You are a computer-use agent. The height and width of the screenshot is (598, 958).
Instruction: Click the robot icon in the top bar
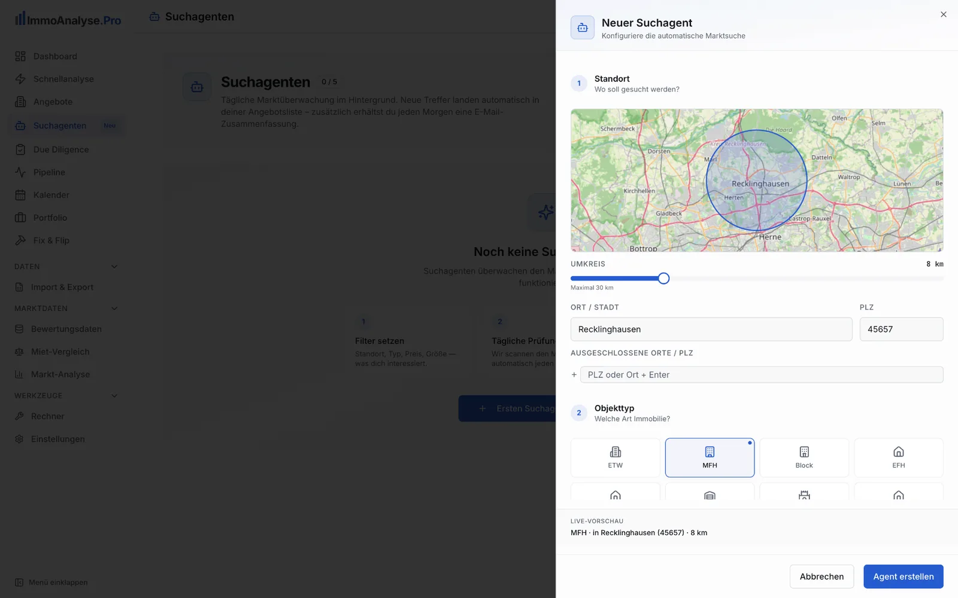[x=154, y=17]
